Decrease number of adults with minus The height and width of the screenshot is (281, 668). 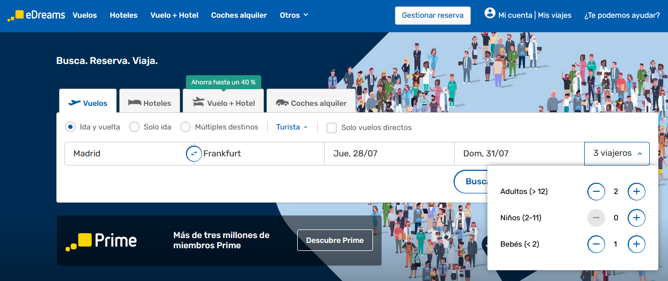pos(596,191)
